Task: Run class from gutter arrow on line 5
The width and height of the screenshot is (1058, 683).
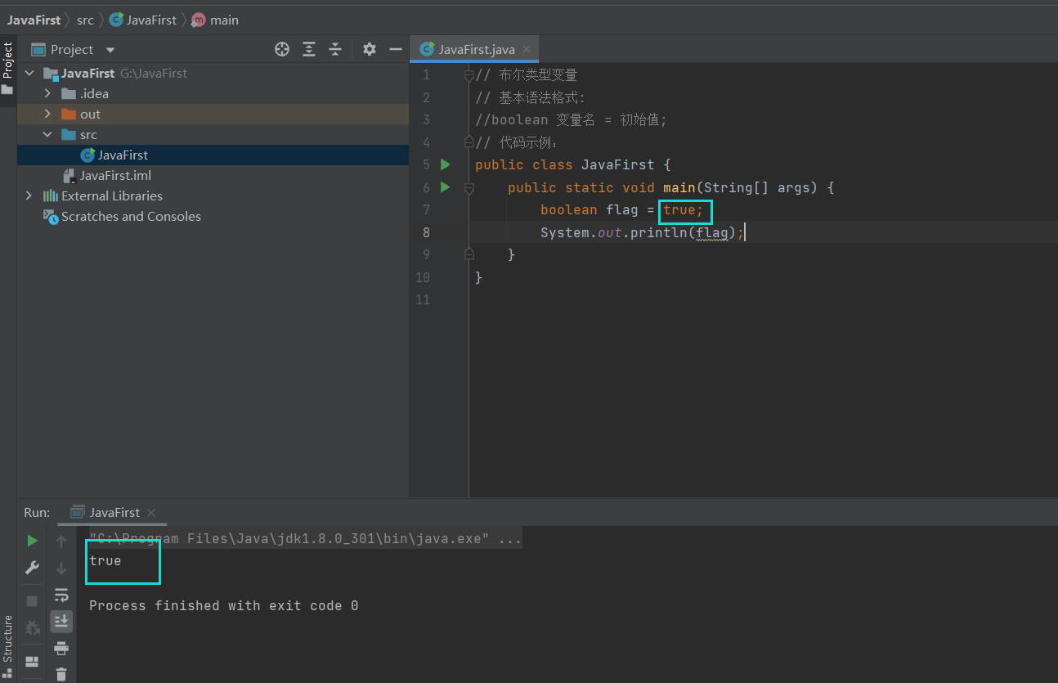Action: (x=446, y=164)
